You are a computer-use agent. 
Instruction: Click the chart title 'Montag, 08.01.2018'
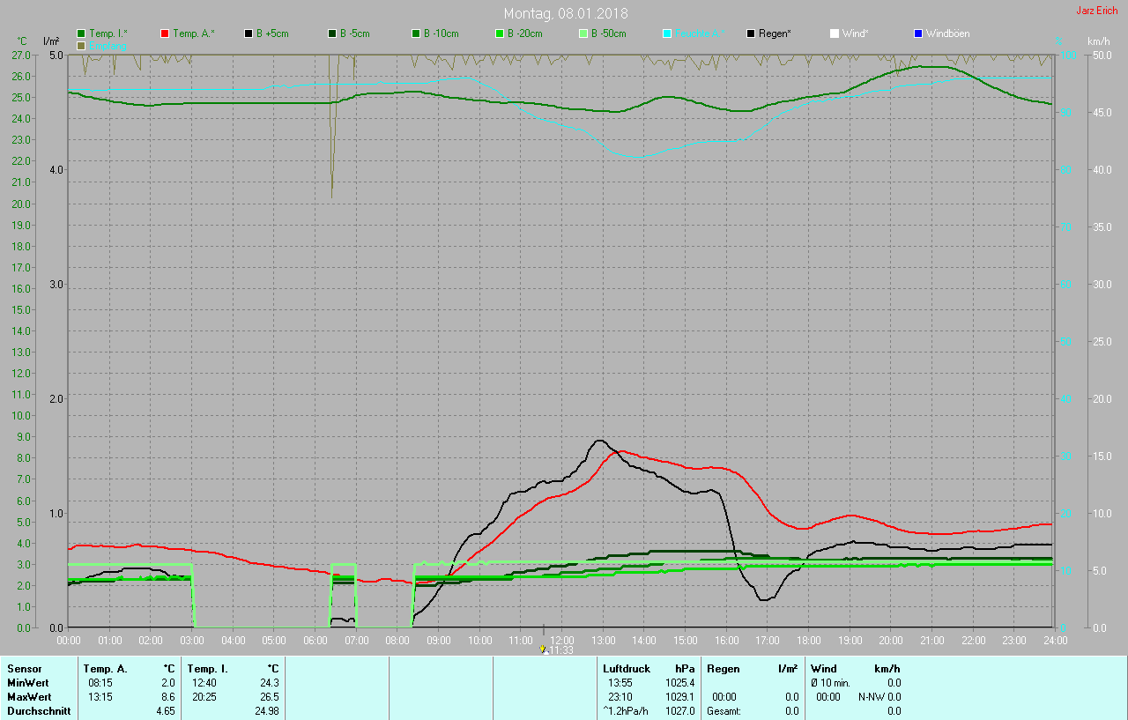click(x=566, y=13)
